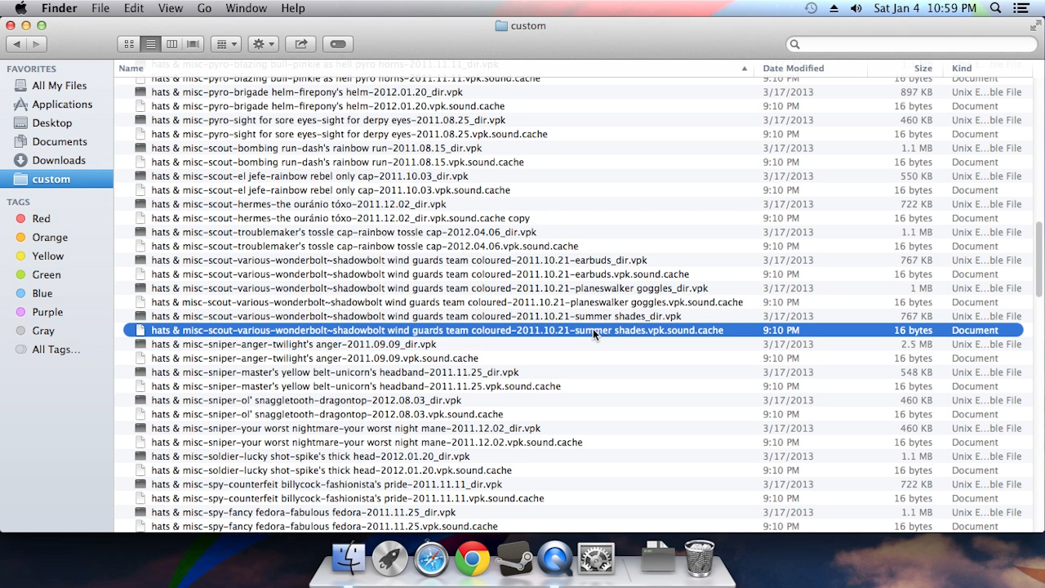Screen dimensions: 1045x588
Task: Select the Red tag in the sidebar
Action: point(41,219)
